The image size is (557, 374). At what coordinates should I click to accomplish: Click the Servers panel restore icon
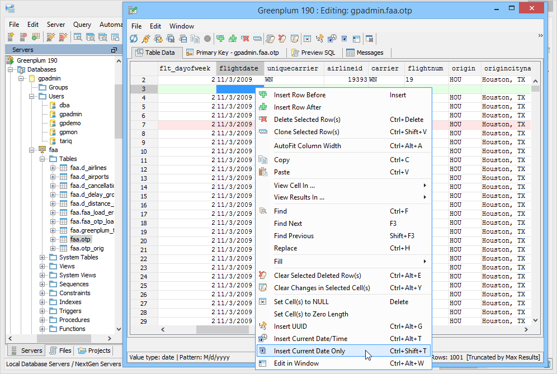[114, 50]
